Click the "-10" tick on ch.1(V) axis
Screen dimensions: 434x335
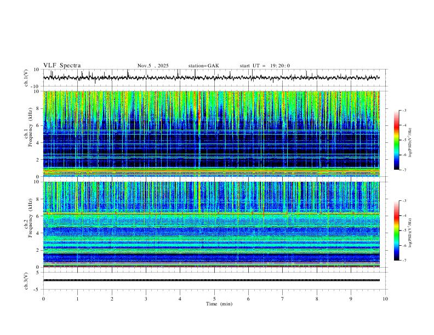pos(36,86)
